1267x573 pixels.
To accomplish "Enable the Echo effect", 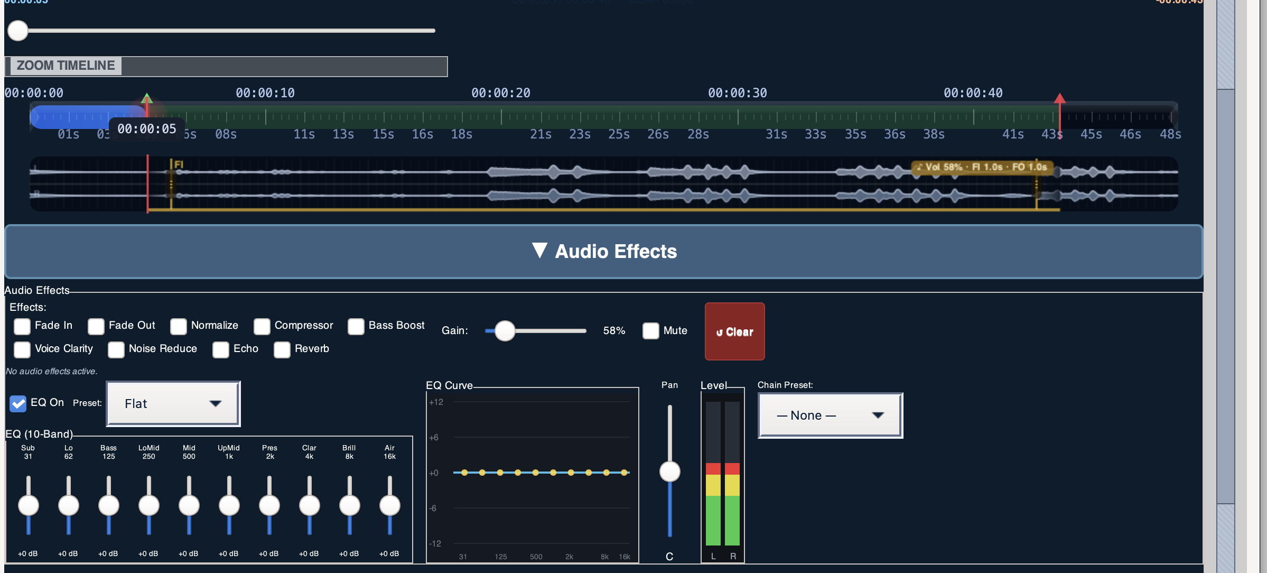I will [x=220, y=350].
